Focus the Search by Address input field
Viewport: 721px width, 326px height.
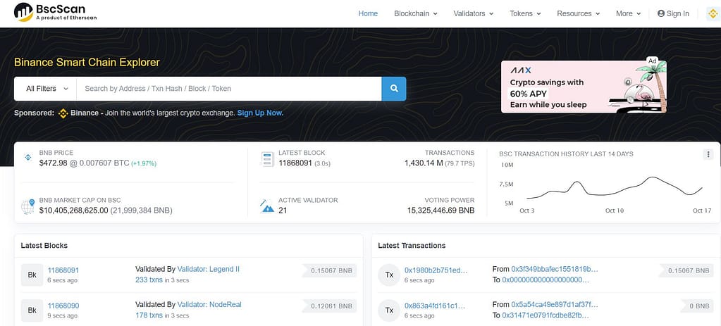coord(229,89)
